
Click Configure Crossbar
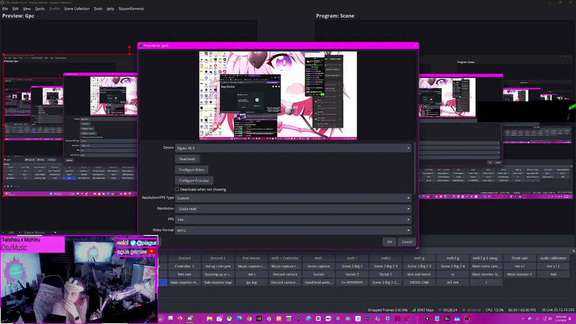194,180
